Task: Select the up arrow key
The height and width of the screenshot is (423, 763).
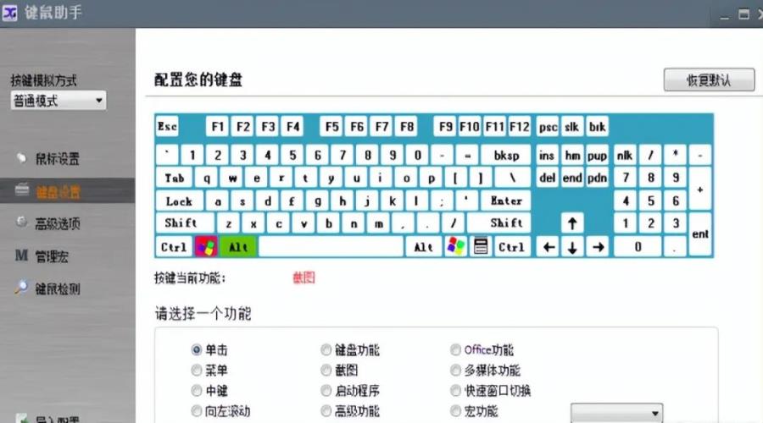Action: coord(573,224)
